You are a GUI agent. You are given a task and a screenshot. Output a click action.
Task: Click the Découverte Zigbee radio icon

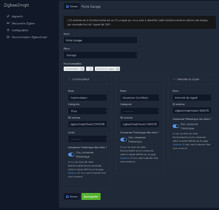[8, 23]
